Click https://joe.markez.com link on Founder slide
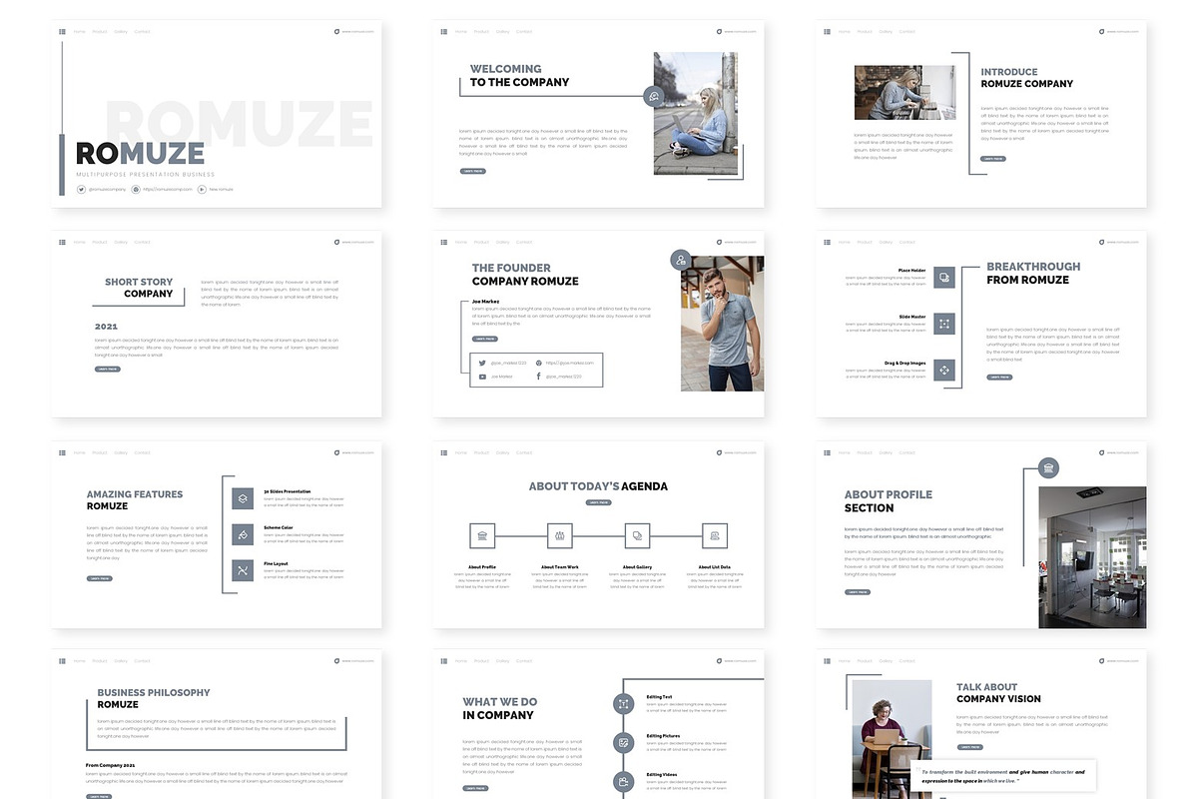This screenshot has height=799, width=1198. tap(569, 363)
